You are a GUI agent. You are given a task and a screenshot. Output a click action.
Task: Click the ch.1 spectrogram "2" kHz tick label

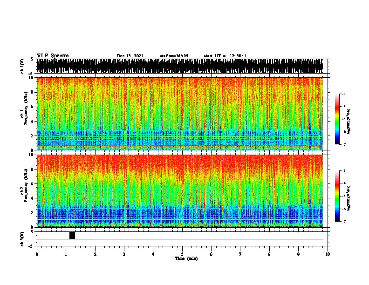[33, 136]
